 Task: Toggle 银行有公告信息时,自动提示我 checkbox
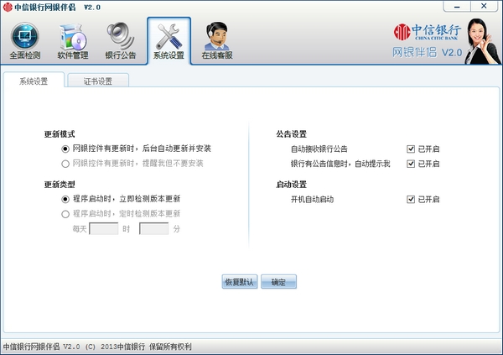(x=411, y=164)
